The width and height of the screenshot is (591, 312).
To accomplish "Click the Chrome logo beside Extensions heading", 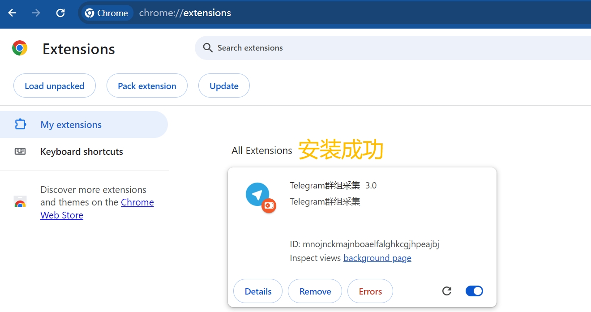I will click(20, 48).
